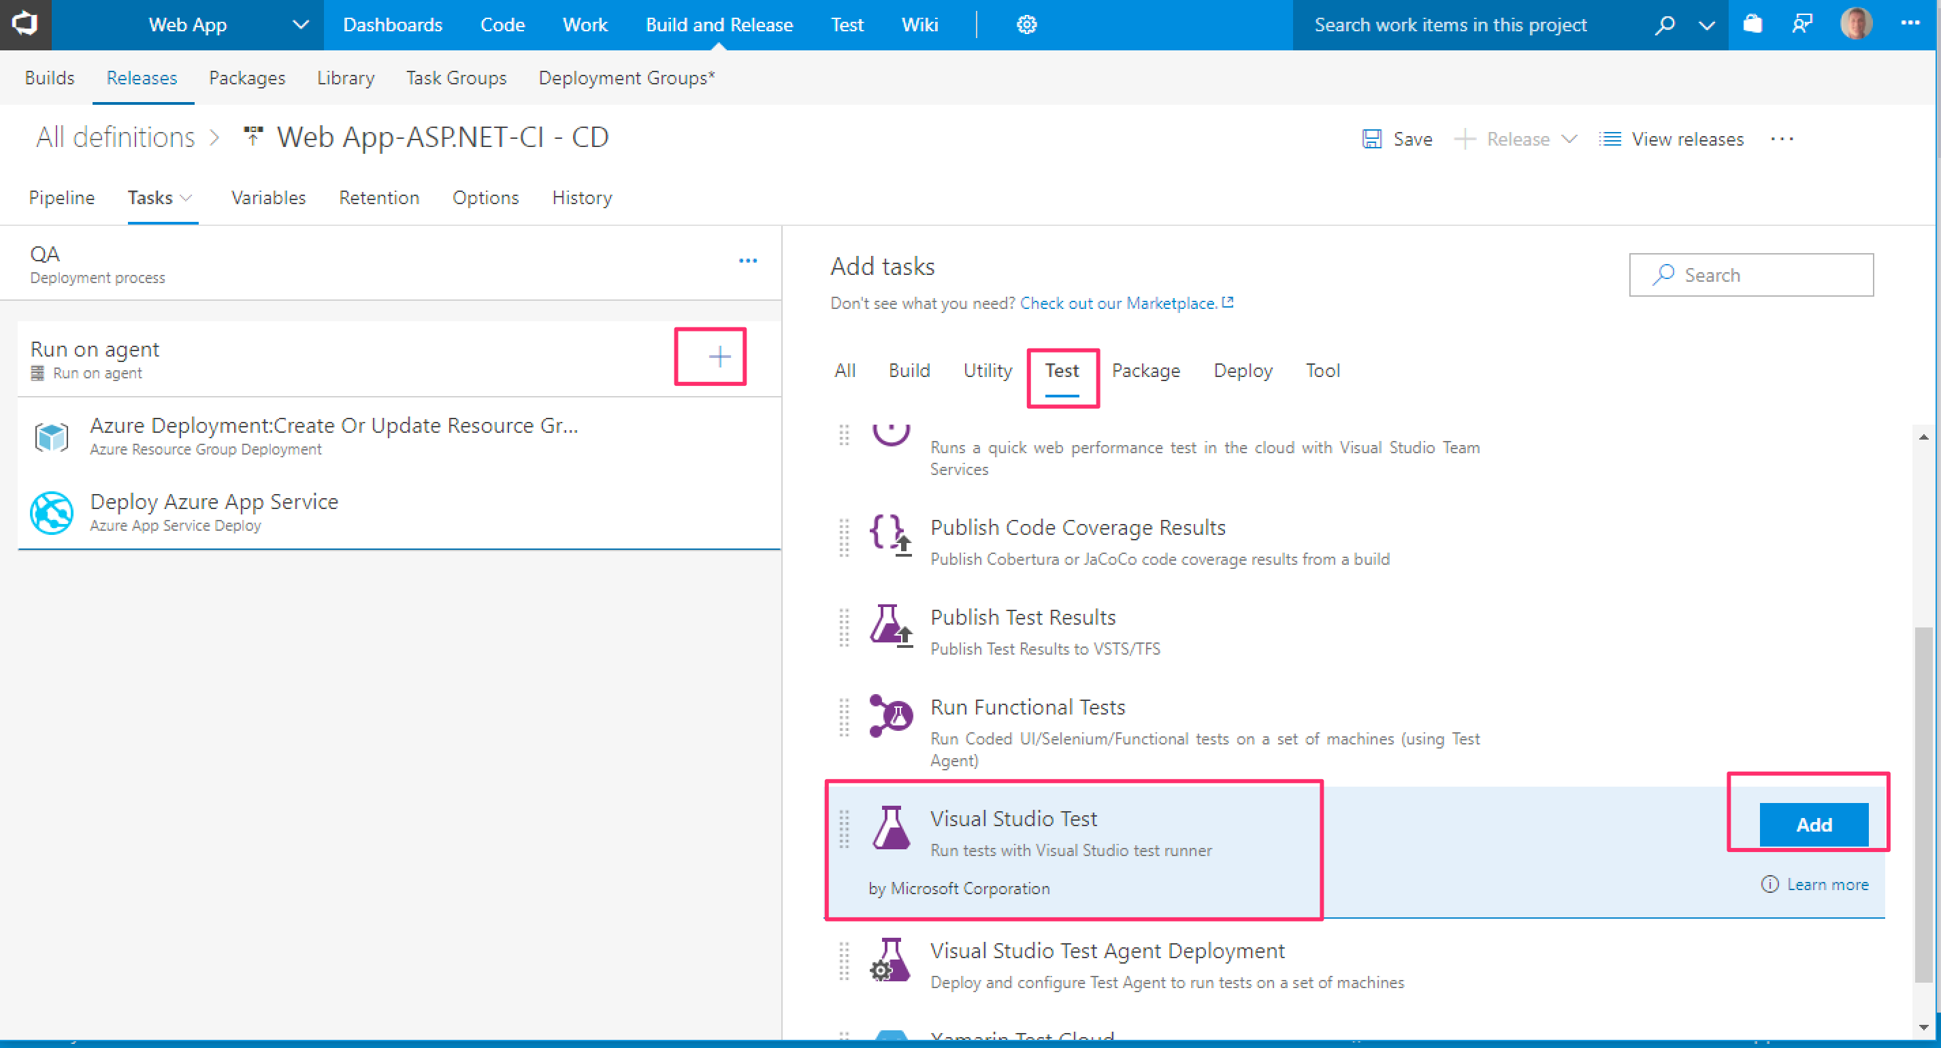Click the Publish Code Coverage Results icon
Image resolution: width=1941 pixels, height=1048 pixels.
pos(891,535)
